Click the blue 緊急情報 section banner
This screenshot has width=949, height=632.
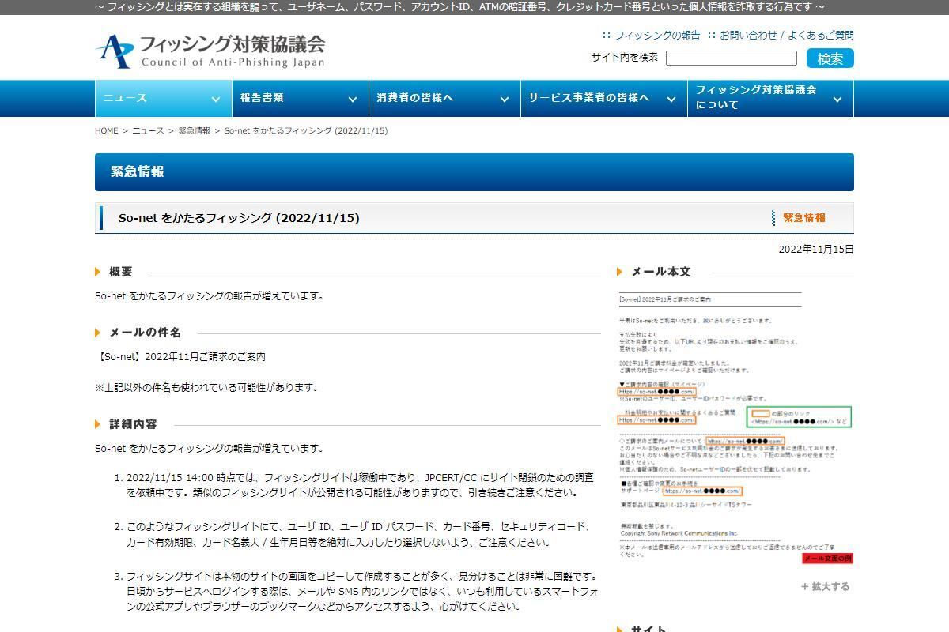475,172
